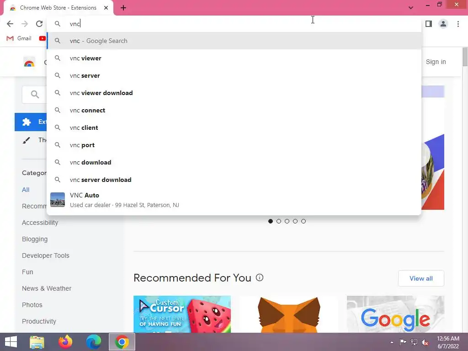Click the Chrome taskbar icon
Viewport: 468px width, 351px height.
click(x=122, y=342)
